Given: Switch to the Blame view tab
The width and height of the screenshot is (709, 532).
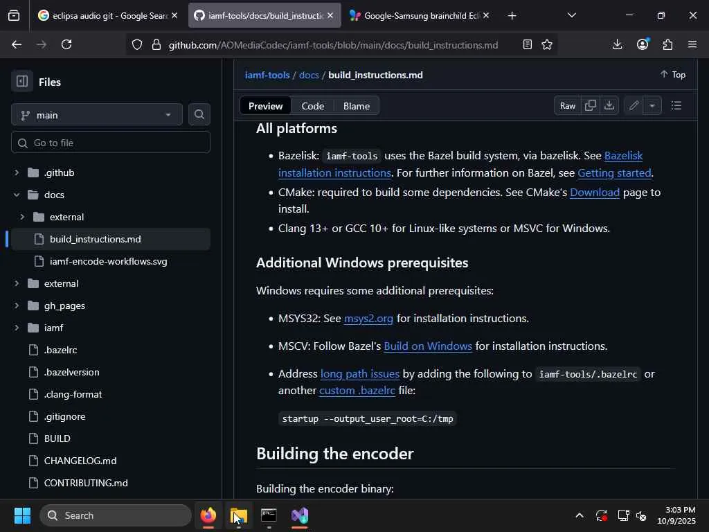Looking at the screenshot, I should [357, 106].
